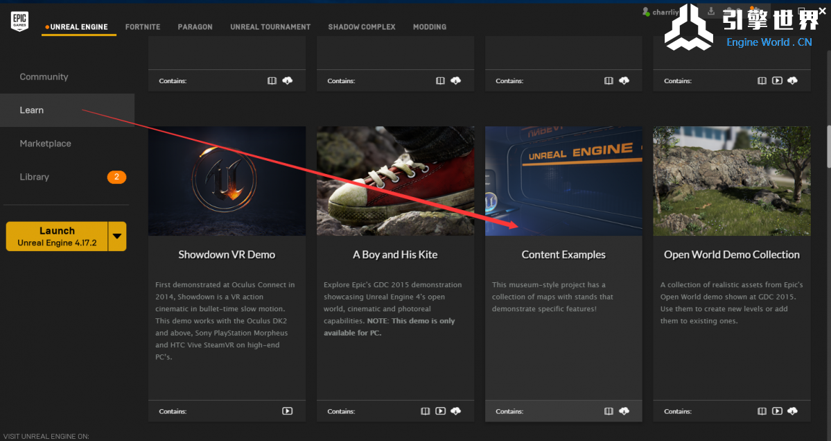Click the video icon on Open World Demo Collection
The image size is (831, 441).
[x=778, y=410]
